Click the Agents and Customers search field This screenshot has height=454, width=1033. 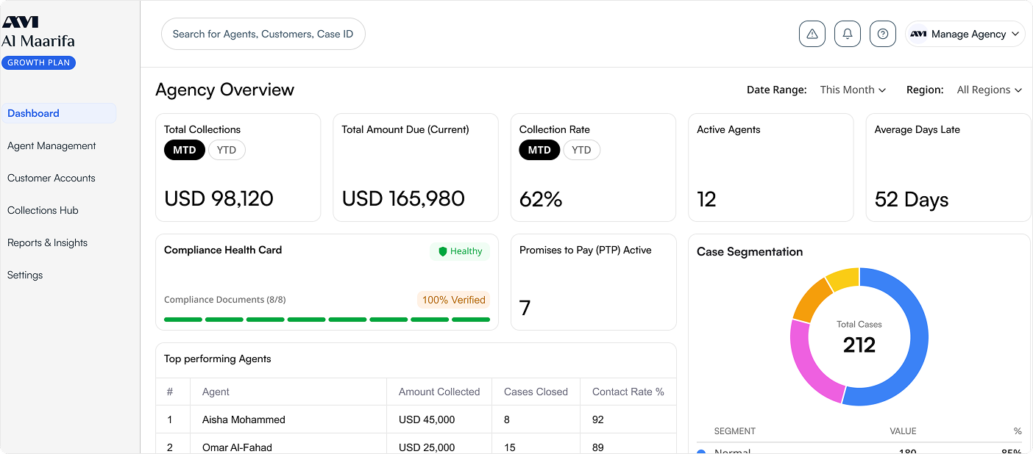point(263,34)
